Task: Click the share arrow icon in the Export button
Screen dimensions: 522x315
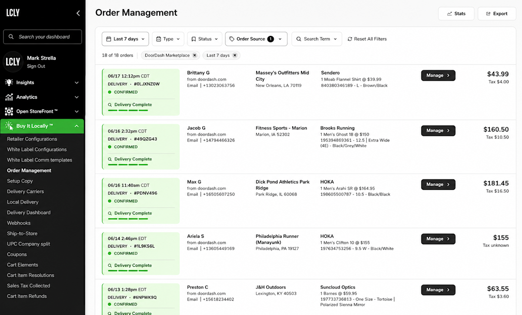Action: tap(488, 14)
